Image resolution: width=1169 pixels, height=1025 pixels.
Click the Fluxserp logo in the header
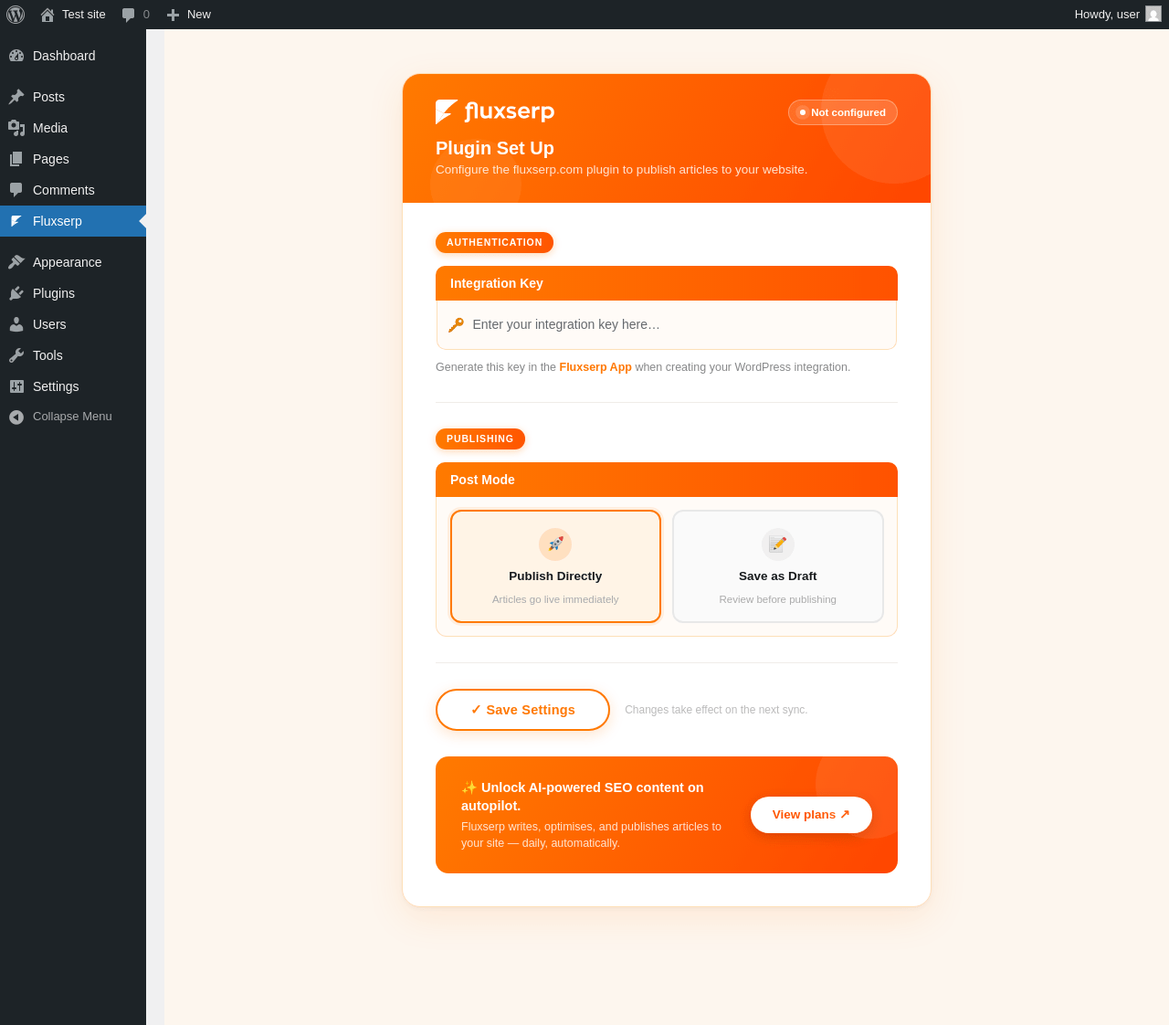pos(495,111)
